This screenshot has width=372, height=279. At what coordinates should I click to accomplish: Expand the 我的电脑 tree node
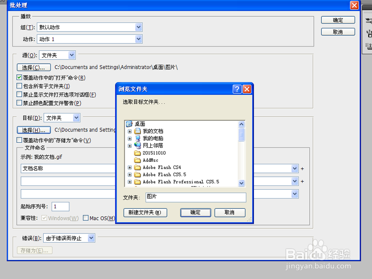tap(130, 138)
